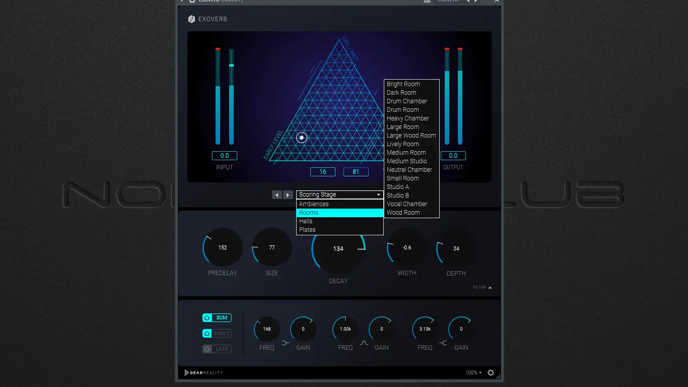
Task: Click the low shelf filter shape icon
Action: click(286, 343)
